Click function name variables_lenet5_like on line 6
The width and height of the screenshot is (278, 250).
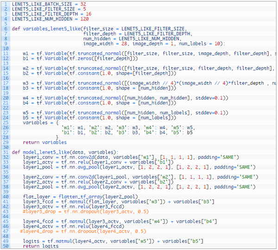[51, 29]
